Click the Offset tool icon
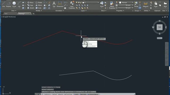Image resolution: width=170 pixels, height=95 pixels. click(x=49, y=8)
